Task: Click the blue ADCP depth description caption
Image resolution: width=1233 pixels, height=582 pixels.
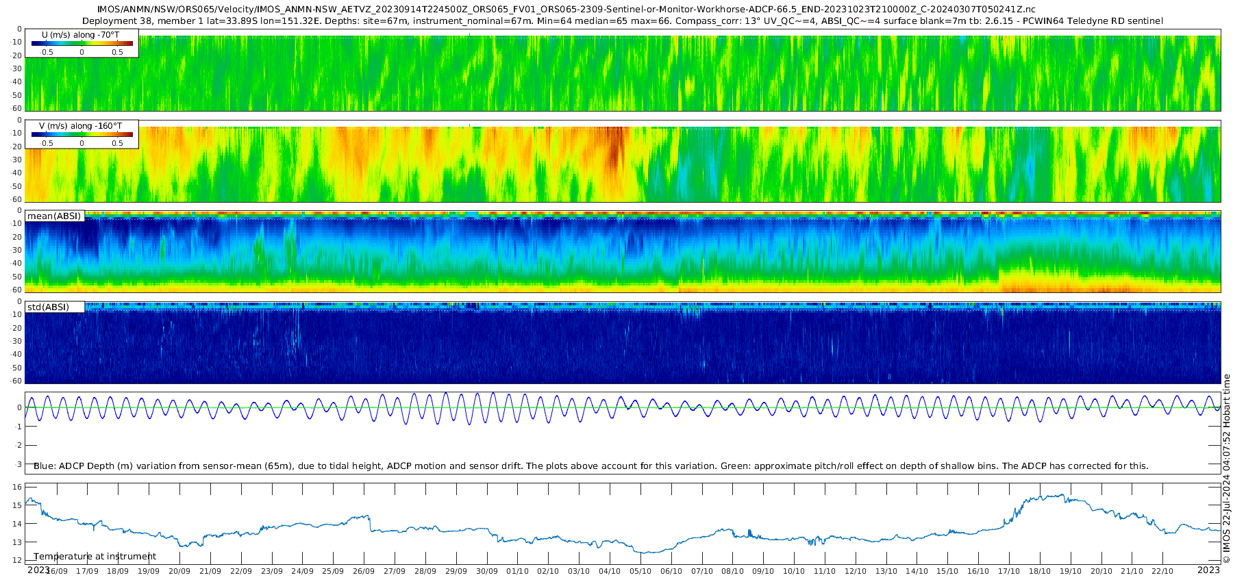Action: pos(591,466)
